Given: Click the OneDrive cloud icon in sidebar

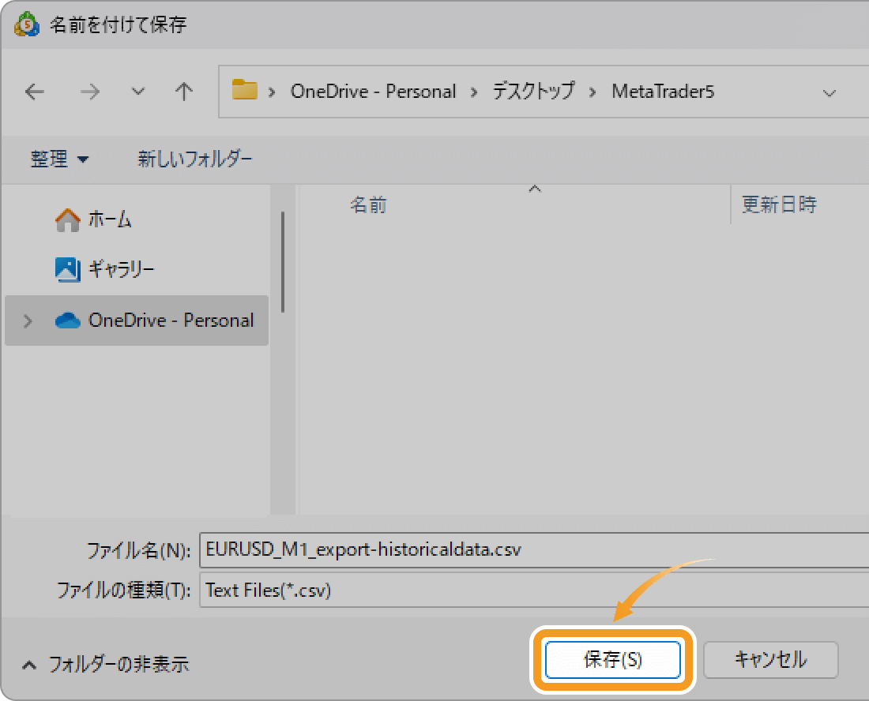Looking at the screenshot, I should [x=68, y=321].
